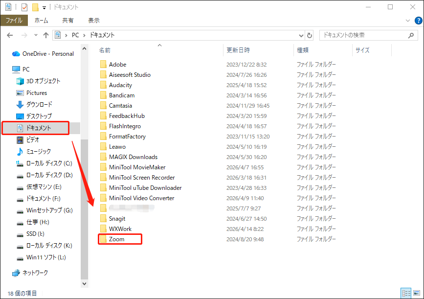Select the 表示 ribbon tab

93,20
